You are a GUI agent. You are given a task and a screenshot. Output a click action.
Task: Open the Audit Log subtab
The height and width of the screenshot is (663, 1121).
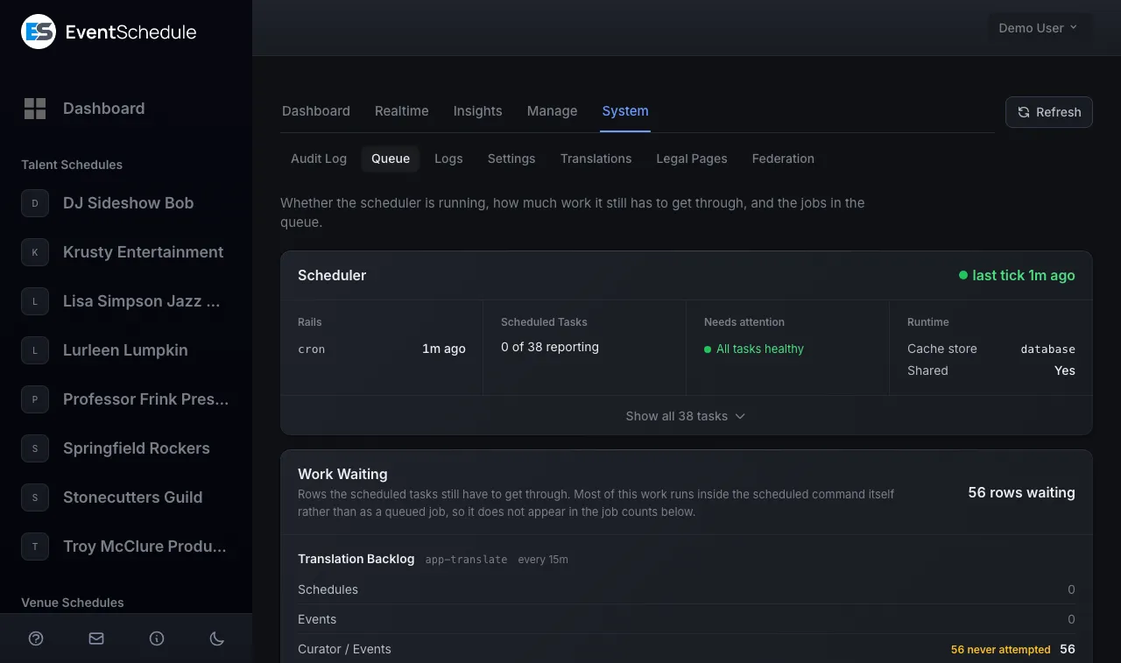pyautogui.click(x=319, y=159)
